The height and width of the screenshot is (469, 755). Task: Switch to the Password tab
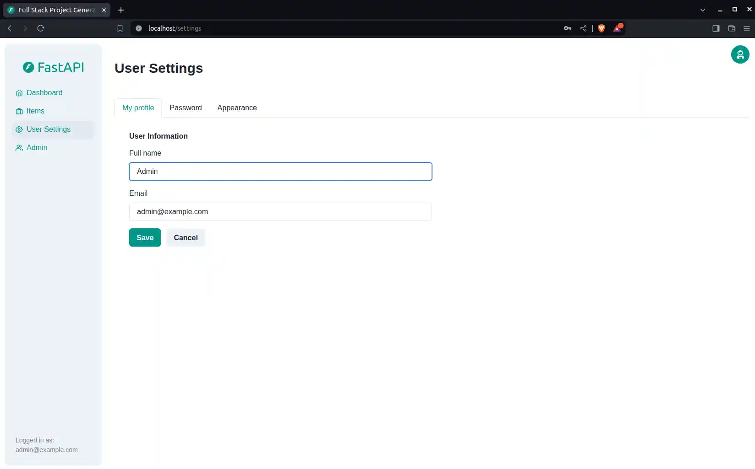(x=186, y=108)
